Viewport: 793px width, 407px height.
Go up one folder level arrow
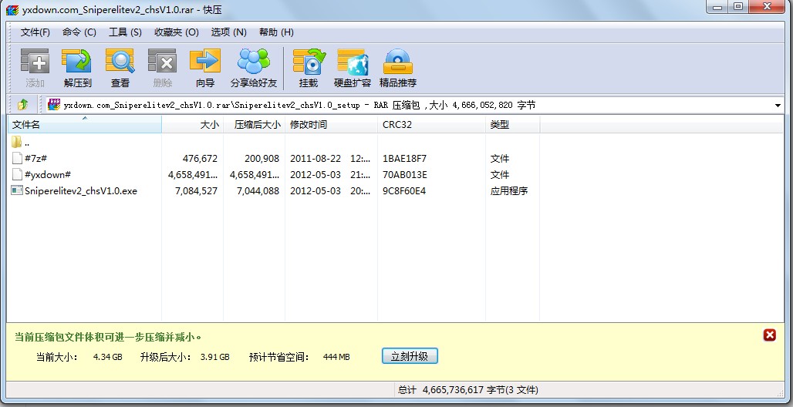tap(23, 105)
